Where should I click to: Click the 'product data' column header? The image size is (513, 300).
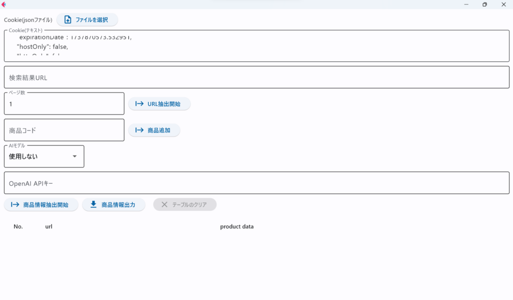[x=237, y=226]
